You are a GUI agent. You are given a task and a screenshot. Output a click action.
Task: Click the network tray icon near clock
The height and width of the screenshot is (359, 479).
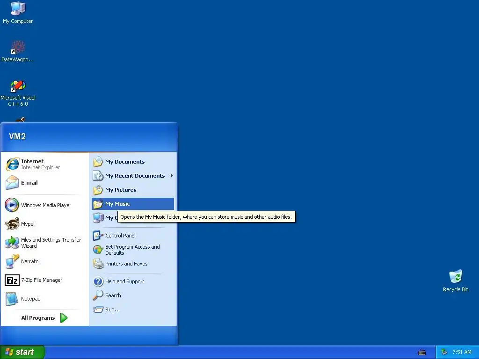[x=444, y=352]
